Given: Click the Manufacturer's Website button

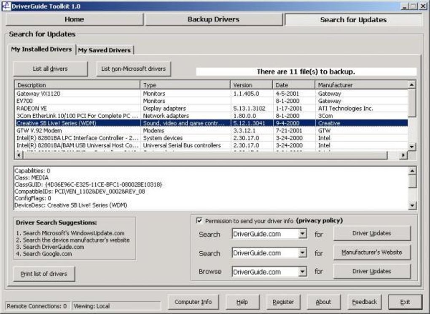Looking at the screenshot, I should tap(372, 252).
